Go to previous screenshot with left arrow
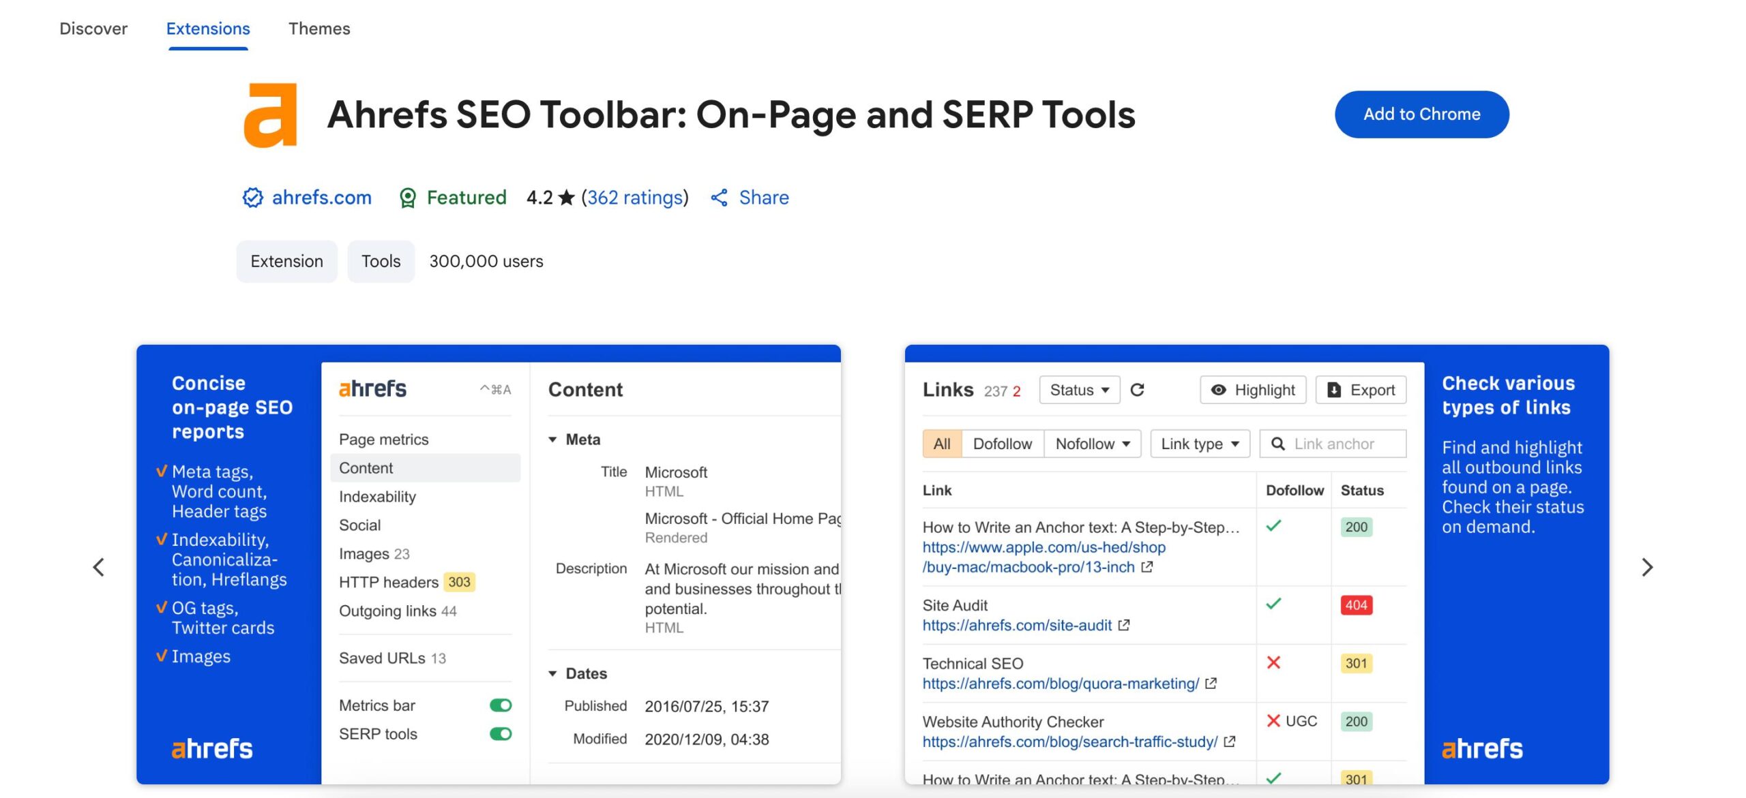 [x=99, y=567]
